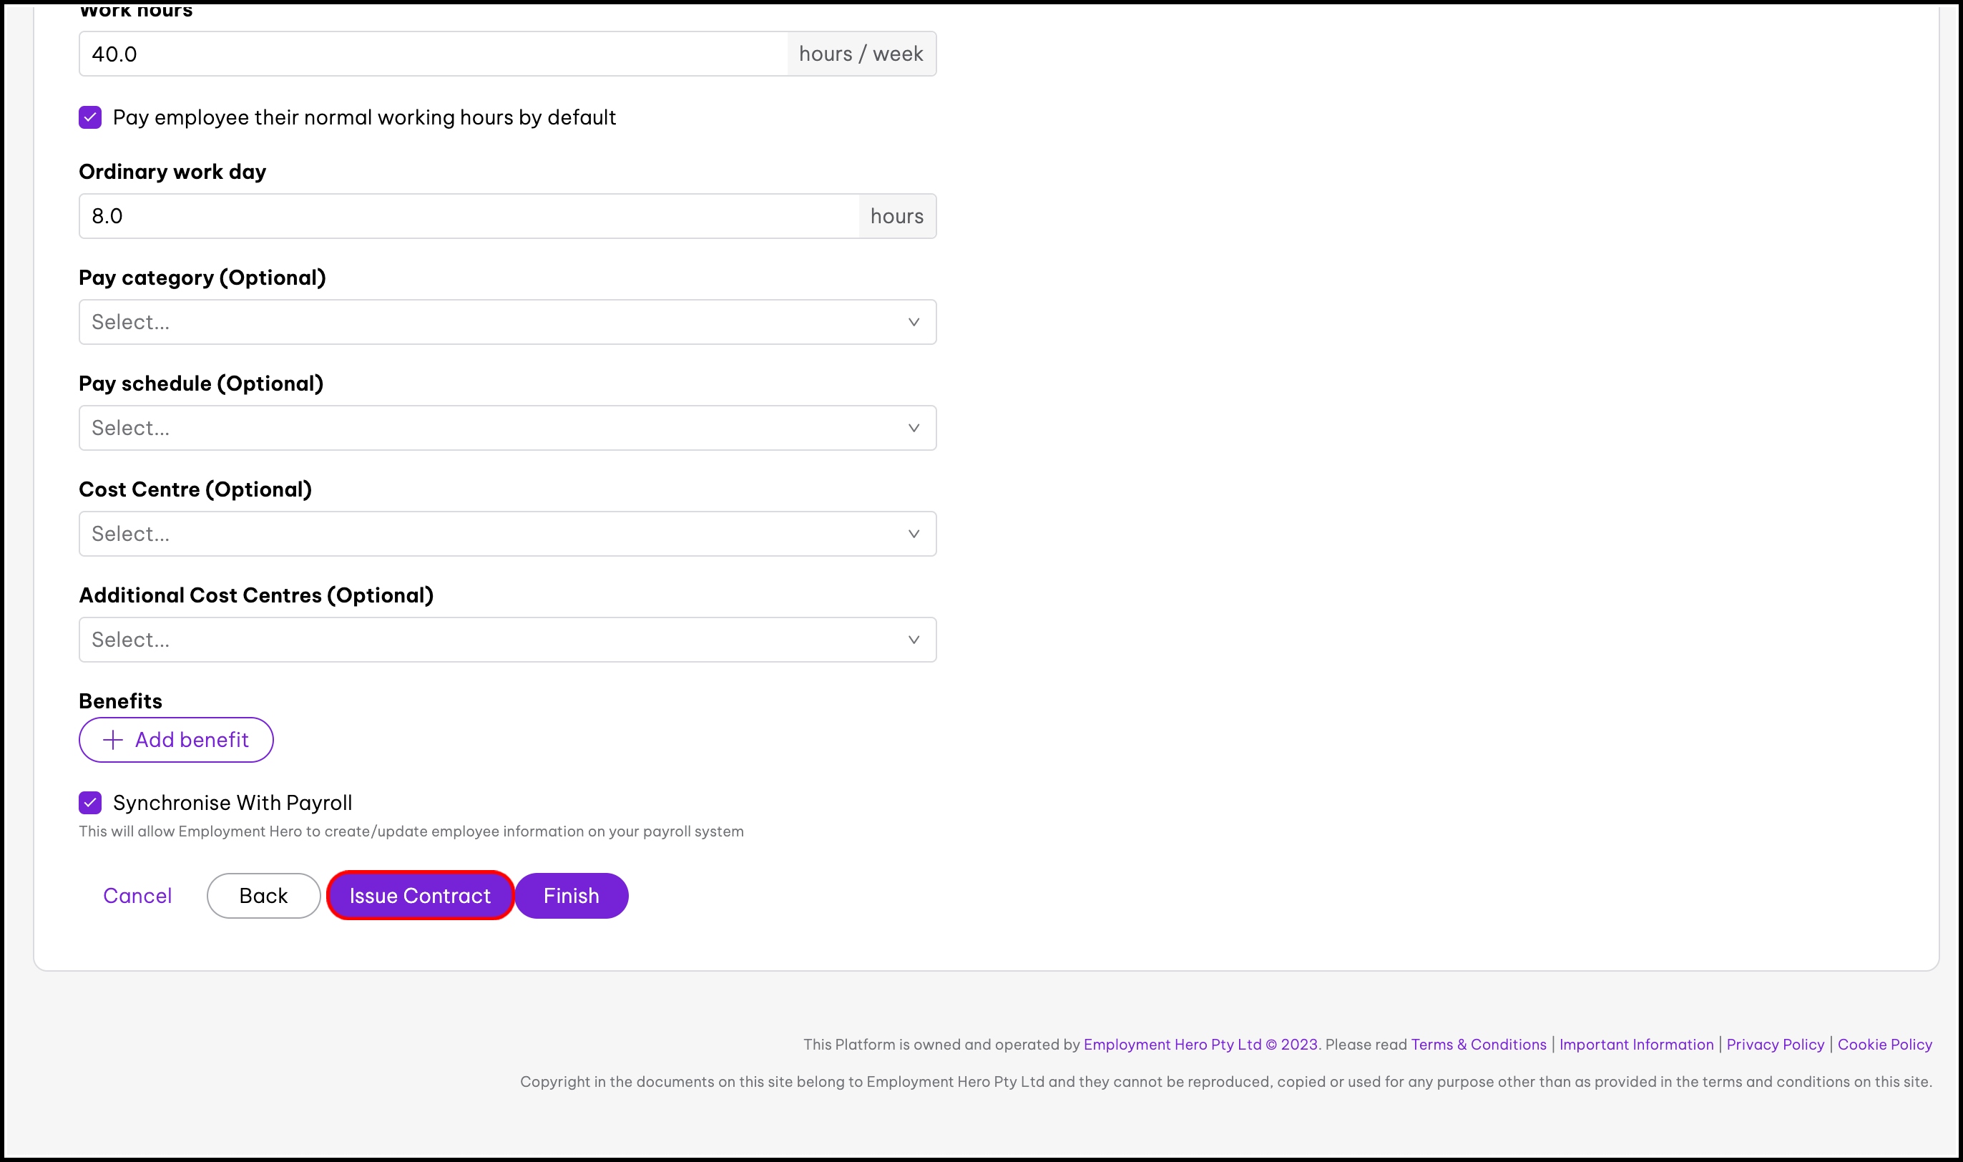Click the Work hours input field
1963x1162 pixels.
[x=432, y=54]
